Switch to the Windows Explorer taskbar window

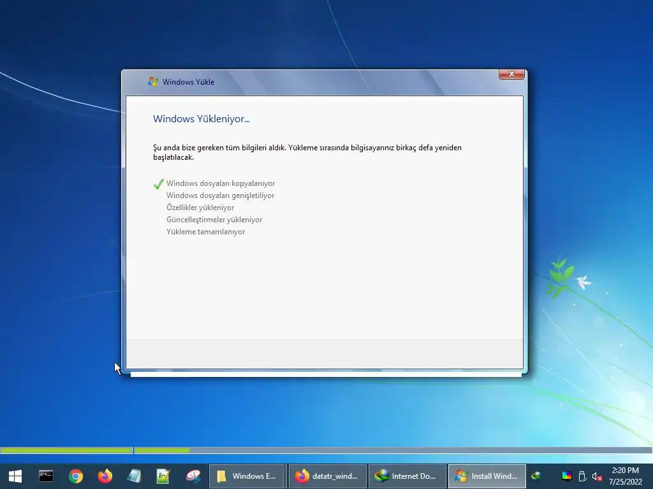(246, 476)
